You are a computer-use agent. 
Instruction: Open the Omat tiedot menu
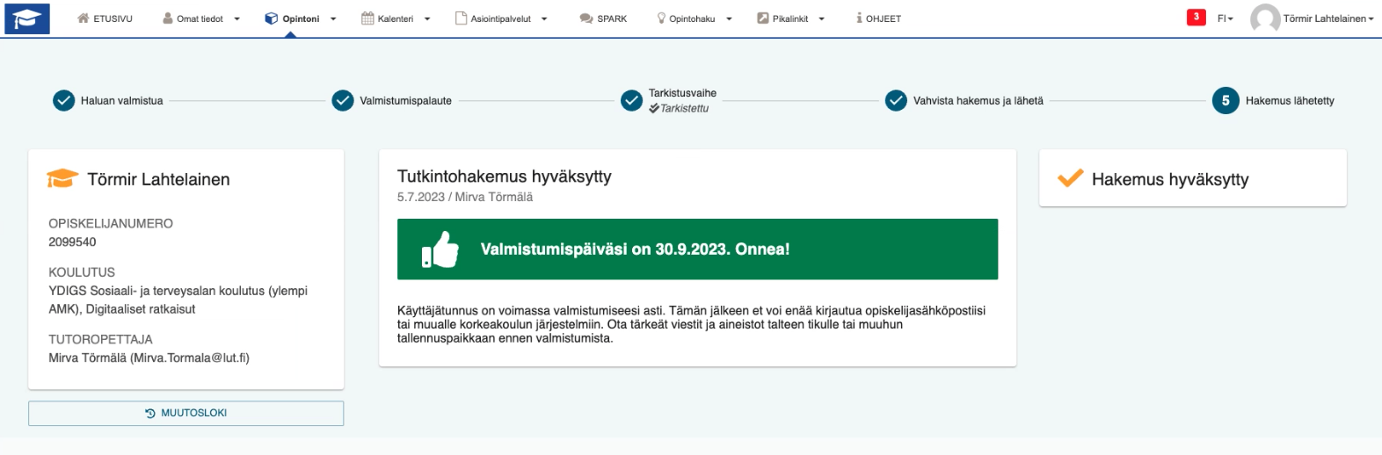[201, 18]
